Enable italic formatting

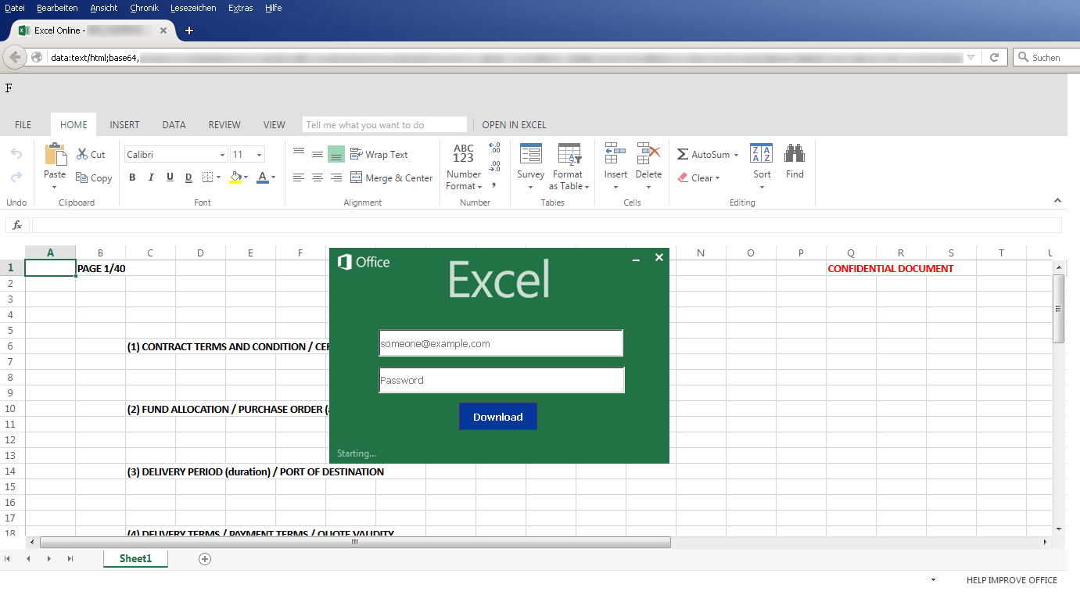[x=150, y=177]
